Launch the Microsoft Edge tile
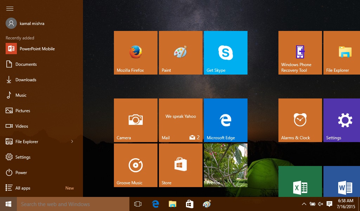The width and height of the screenshot is (360, 211). point(226,120)
